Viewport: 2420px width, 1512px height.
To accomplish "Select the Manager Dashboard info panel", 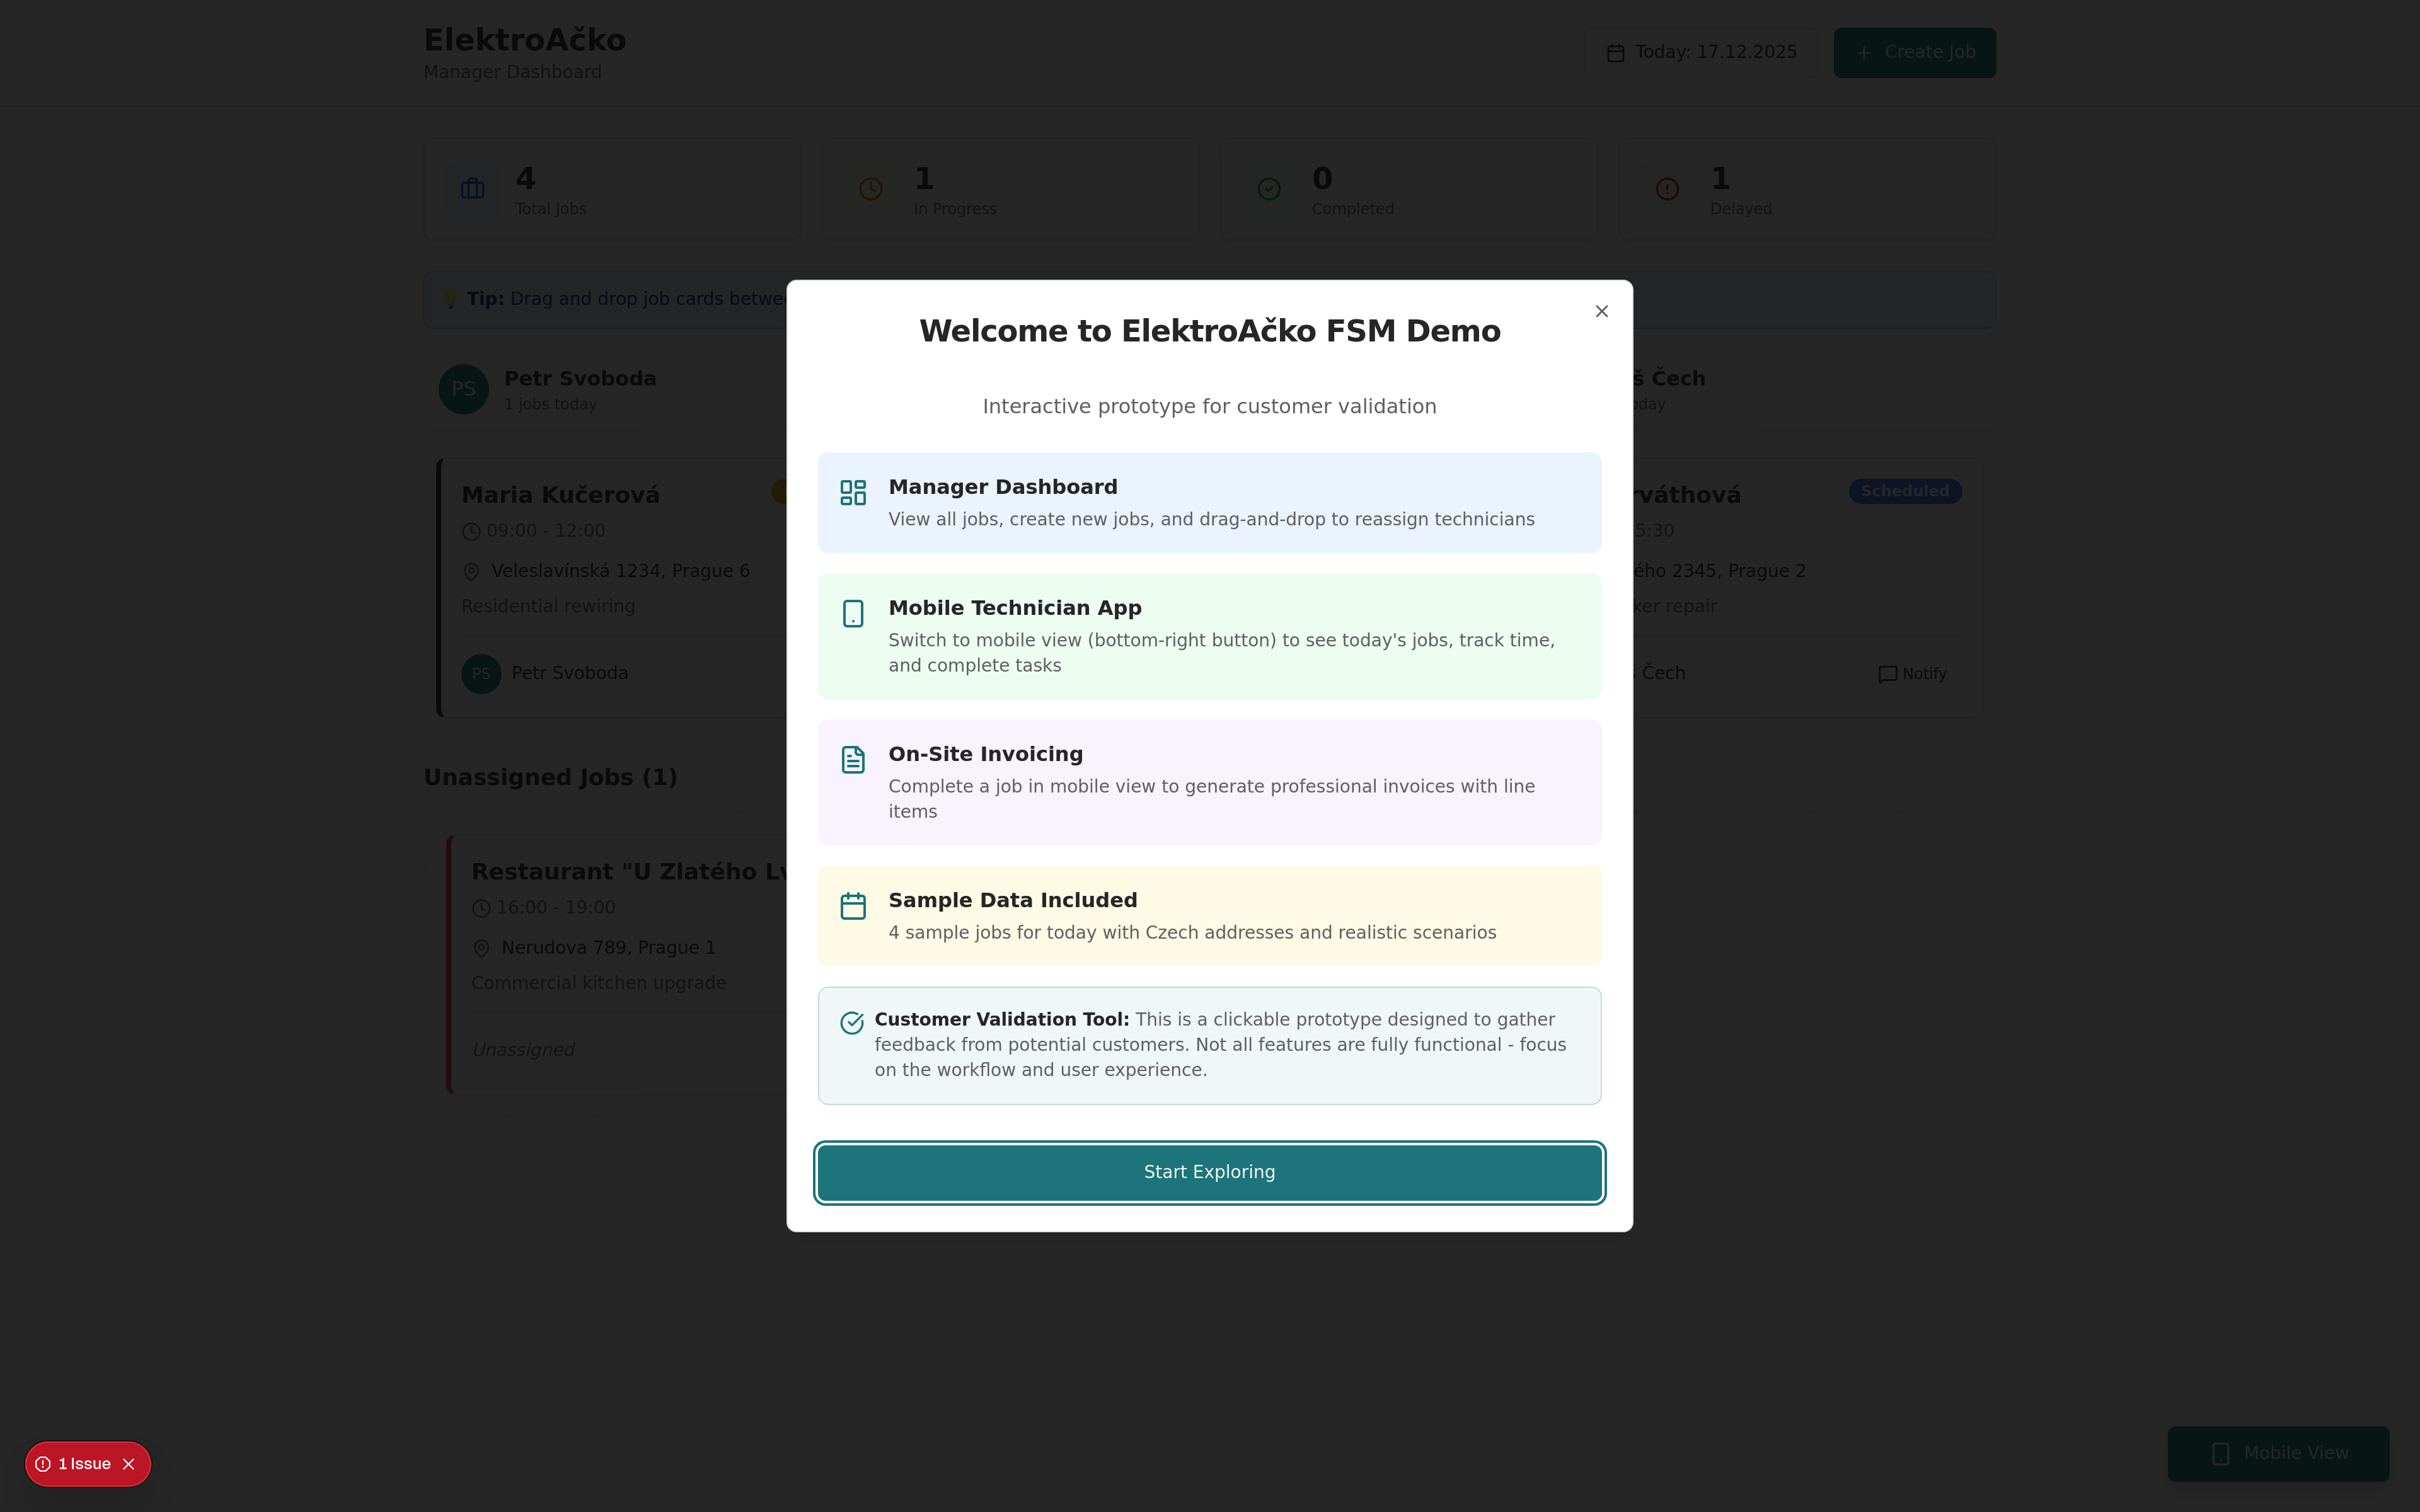I will [x=1209, y=502].
